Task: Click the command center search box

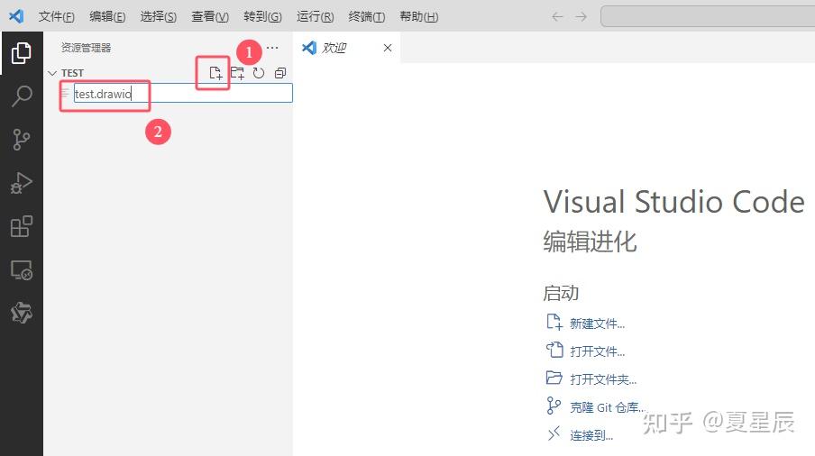Action: pos(708,16)
